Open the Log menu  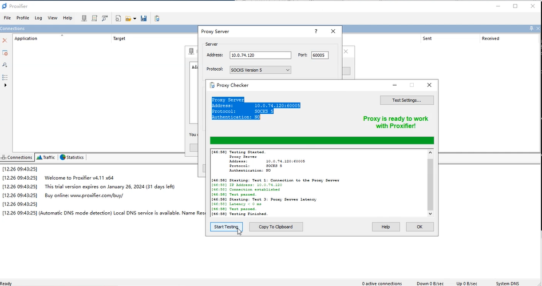point(38,18)
